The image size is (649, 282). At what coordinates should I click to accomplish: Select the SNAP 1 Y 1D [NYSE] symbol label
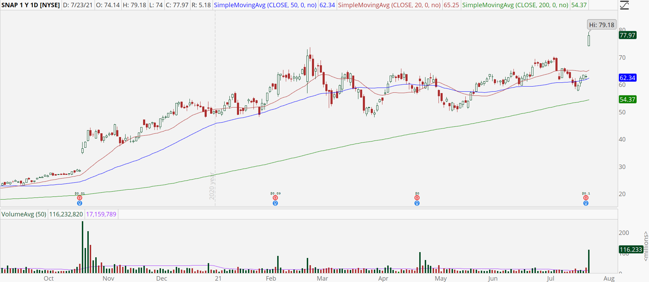pos(31,5)
